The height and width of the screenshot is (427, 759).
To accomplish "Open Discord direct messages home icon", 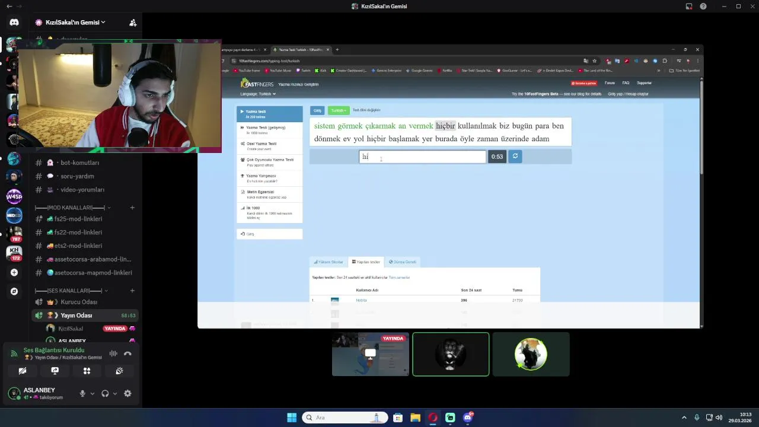I will [x=14, y=23].
